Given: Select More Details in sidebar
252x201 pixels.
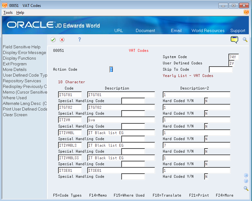Looking at the screenshot, I should click(x=15, y=69).
